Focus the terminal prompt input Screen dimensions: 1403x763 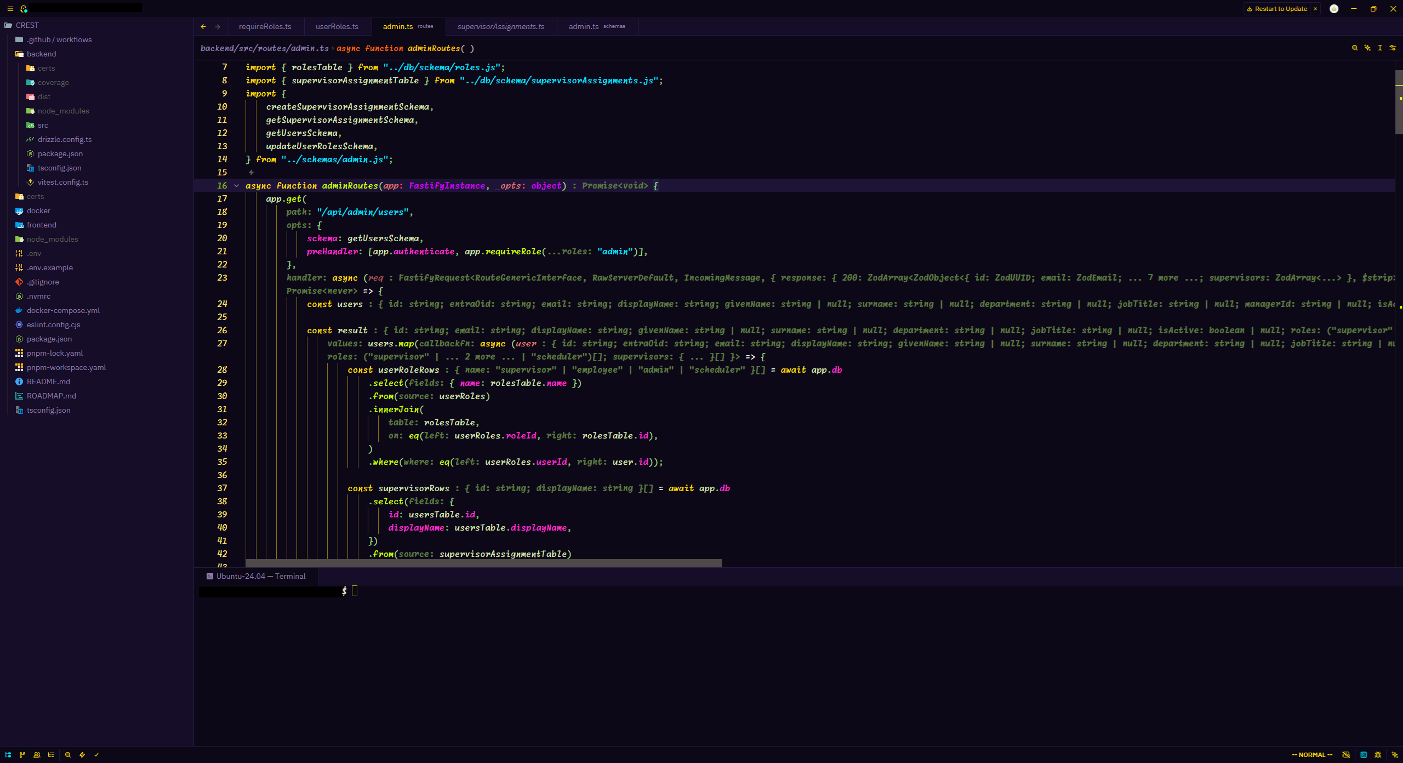tap(355, 590)
